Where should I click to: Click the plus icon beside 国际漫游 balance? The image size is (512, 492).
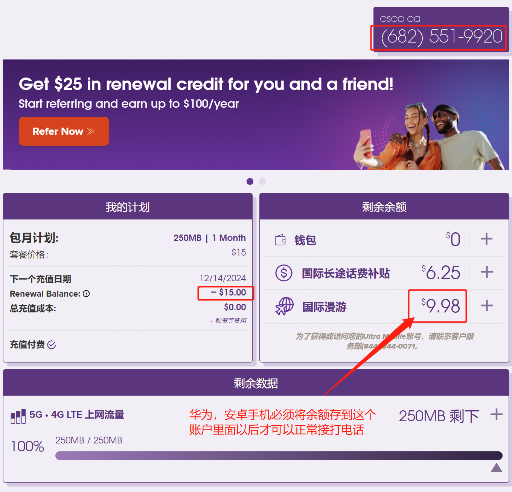[487, 305]
